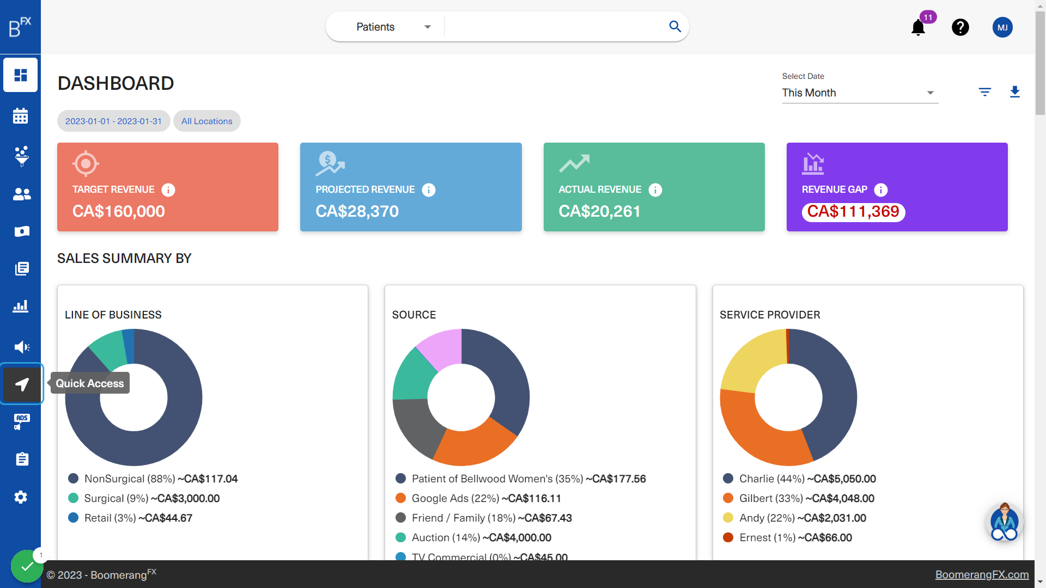Click the page vertical scrollbar thumb
Screen dimensions: 1046x588
point(1040,63)
